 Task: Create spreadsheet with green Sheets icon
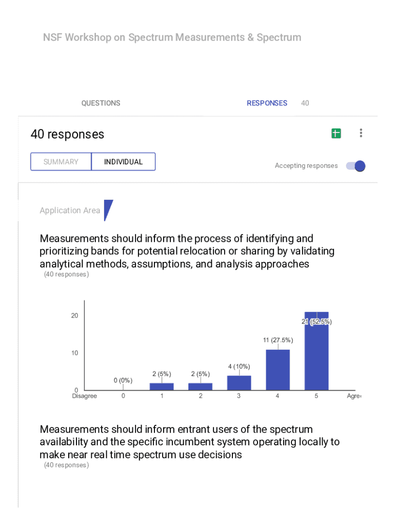coord(336,134)
